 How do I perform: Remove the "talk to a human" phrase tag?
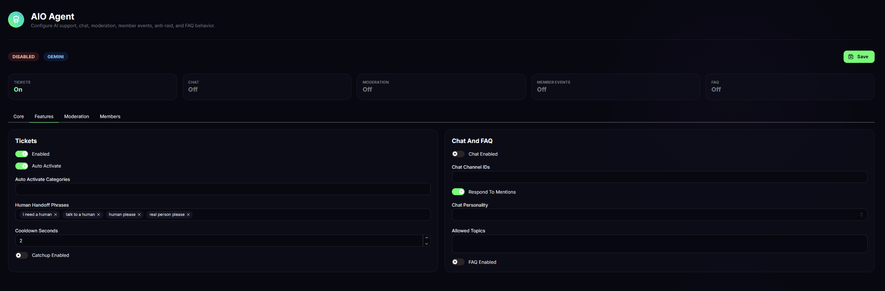point(99,215)
